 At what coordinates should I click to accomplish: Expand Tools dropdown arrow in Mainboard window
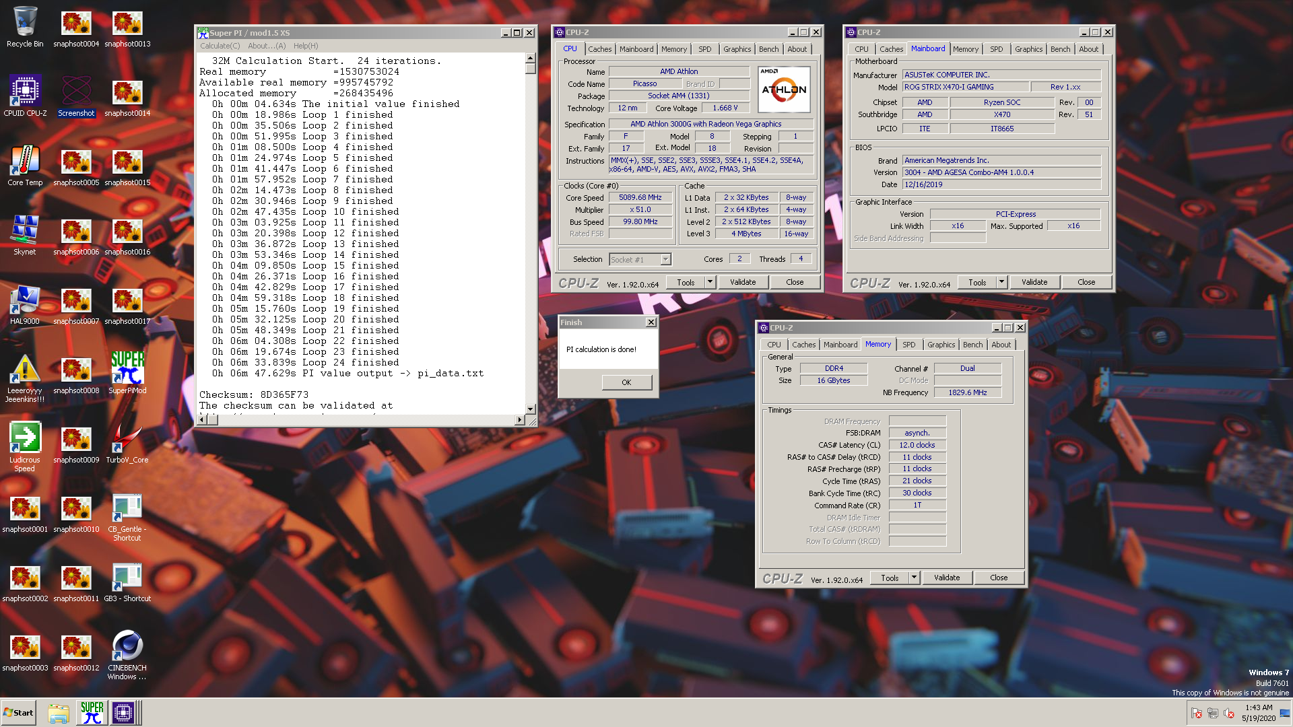coord(1001,282)
